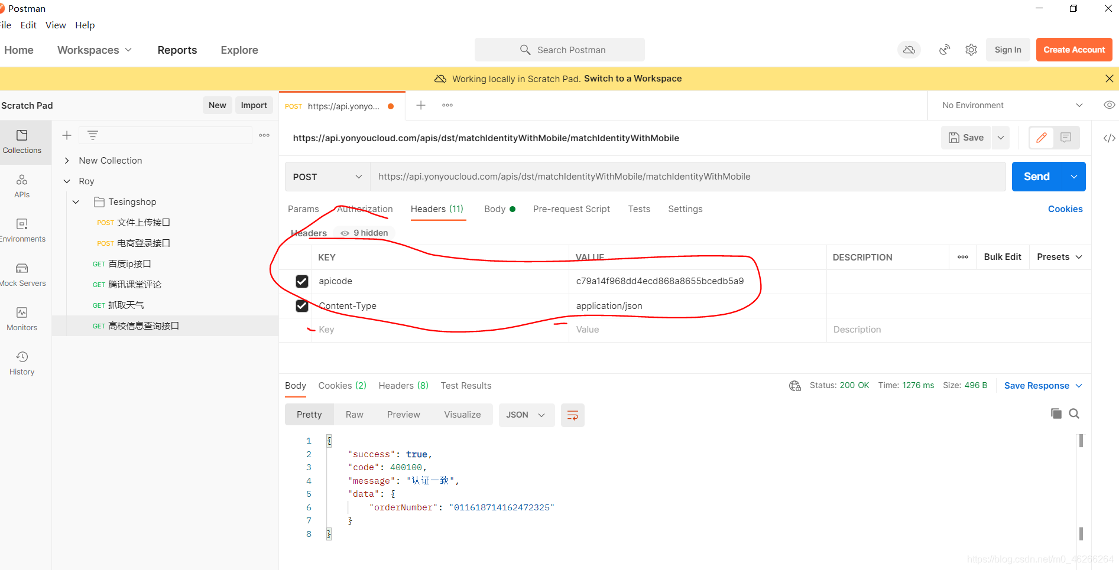The width and height of the screenshot is (1119, 570).
Task: Collapse the Tesingshop folder
Action: coord(76,202)
